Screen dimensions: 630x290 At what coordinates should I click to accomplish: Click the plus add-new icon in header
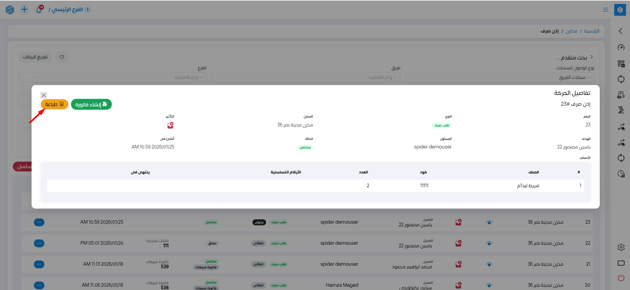pos(24,10)
